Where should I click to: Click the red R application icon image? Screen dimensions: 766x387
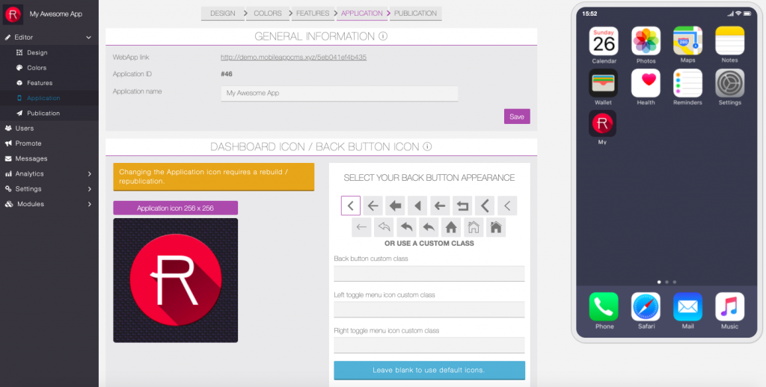coord(175,279)
